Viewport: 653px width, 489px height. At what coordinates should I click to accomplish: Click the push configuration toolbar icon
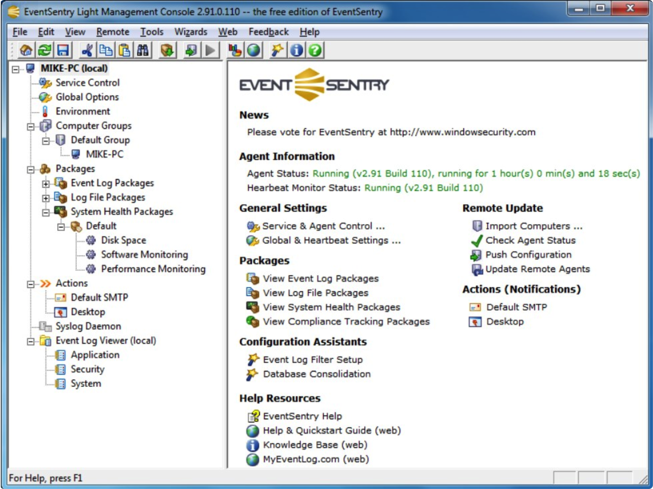pos(191,50)
